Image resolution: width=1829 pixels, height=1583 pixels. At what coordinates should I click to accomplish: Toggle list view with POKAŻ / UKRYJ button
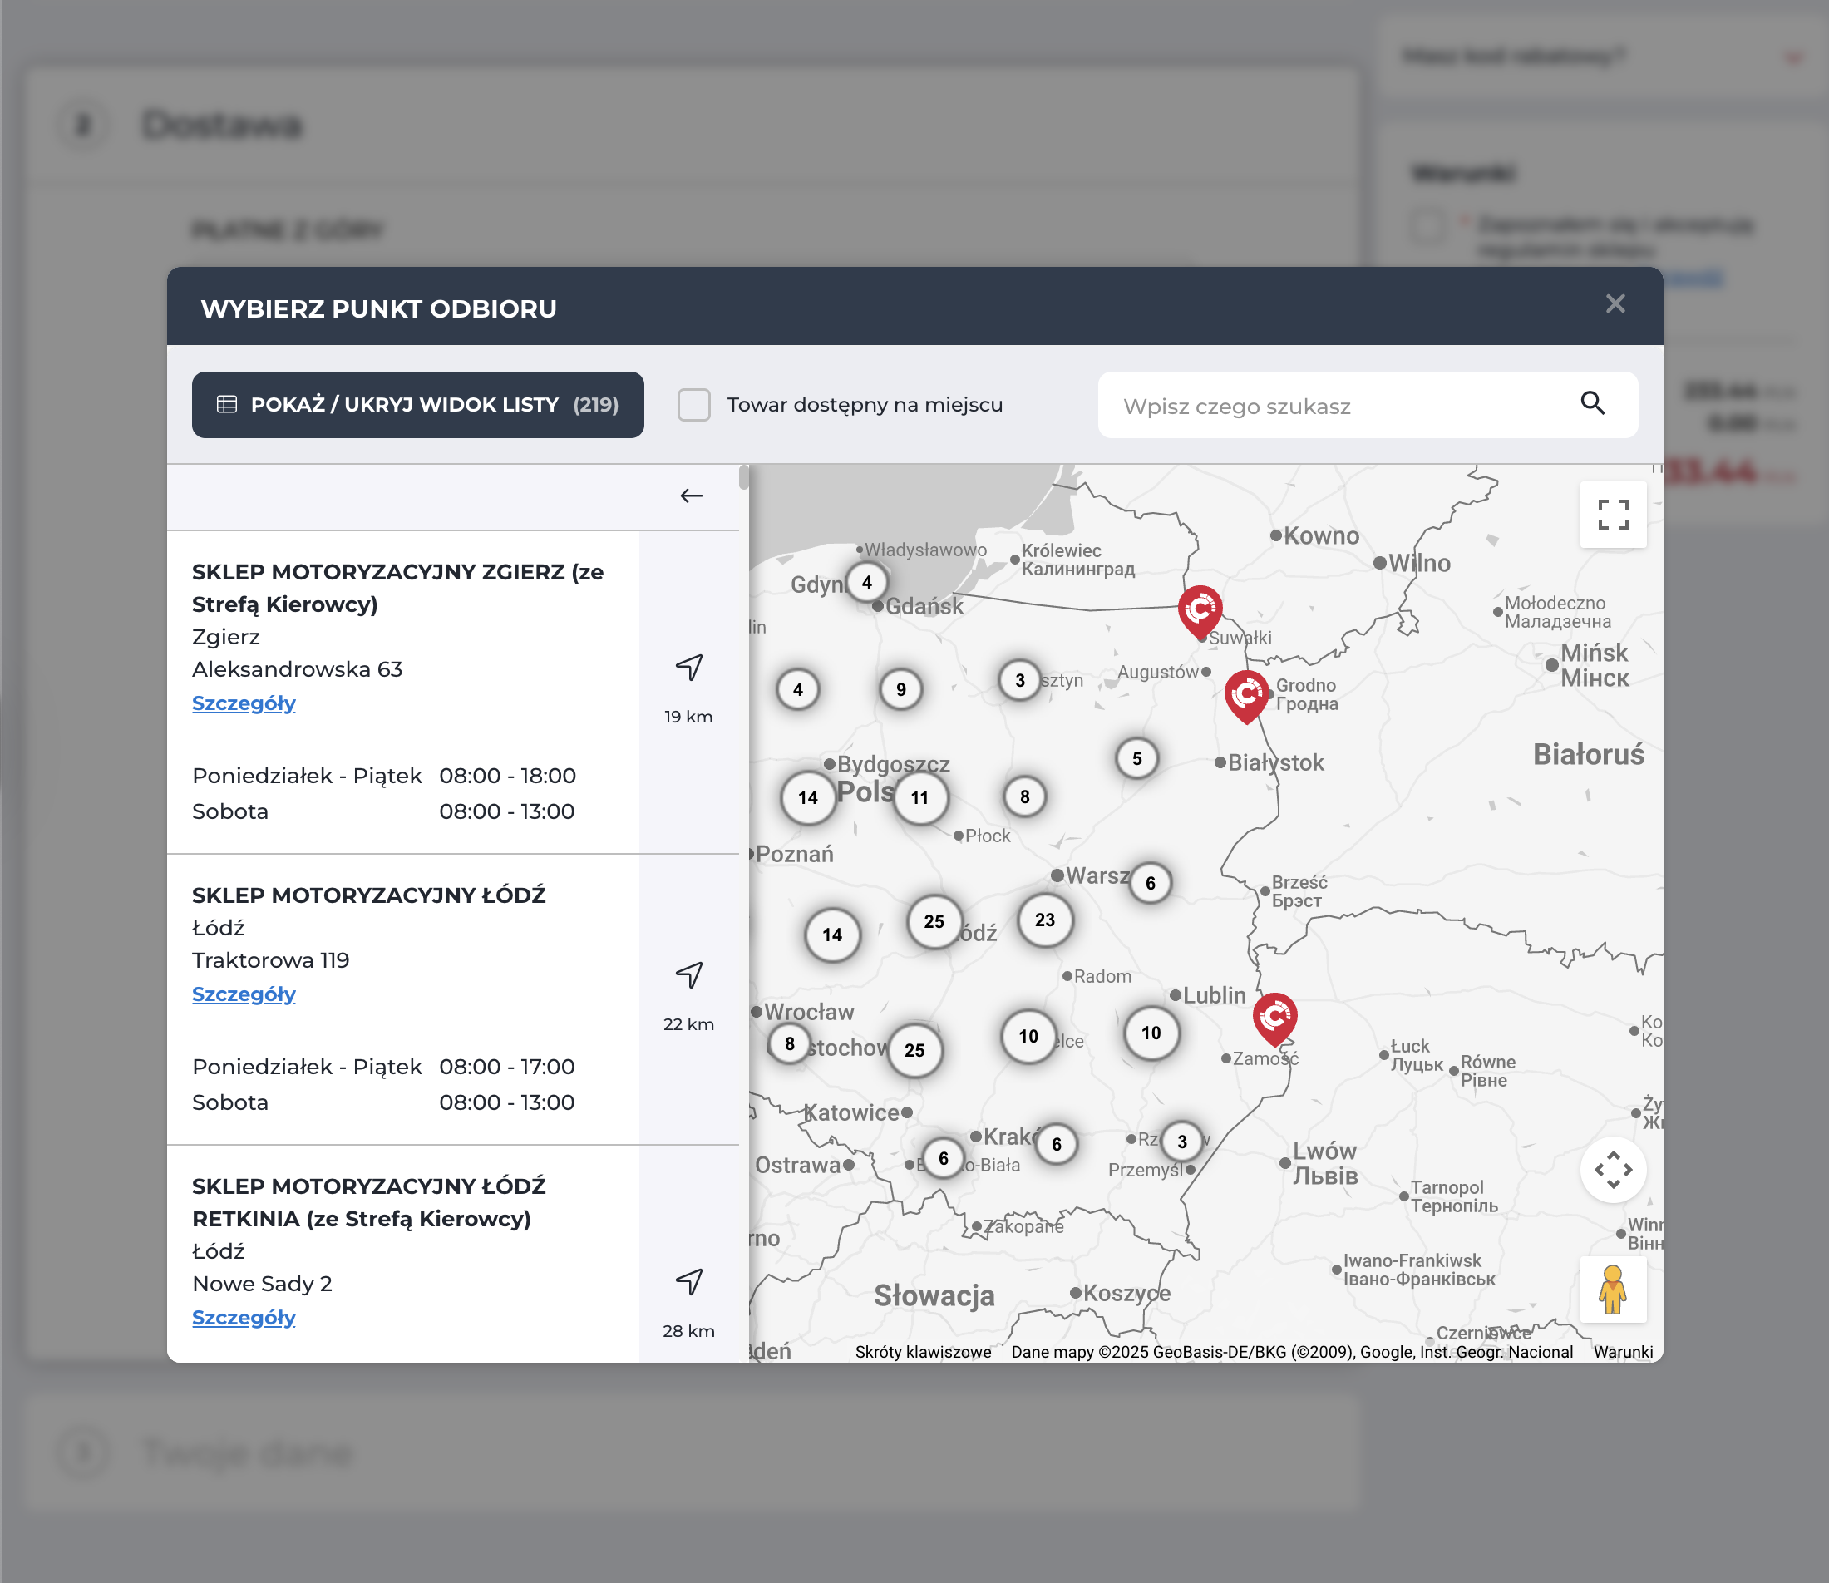[x=417, y=405]
